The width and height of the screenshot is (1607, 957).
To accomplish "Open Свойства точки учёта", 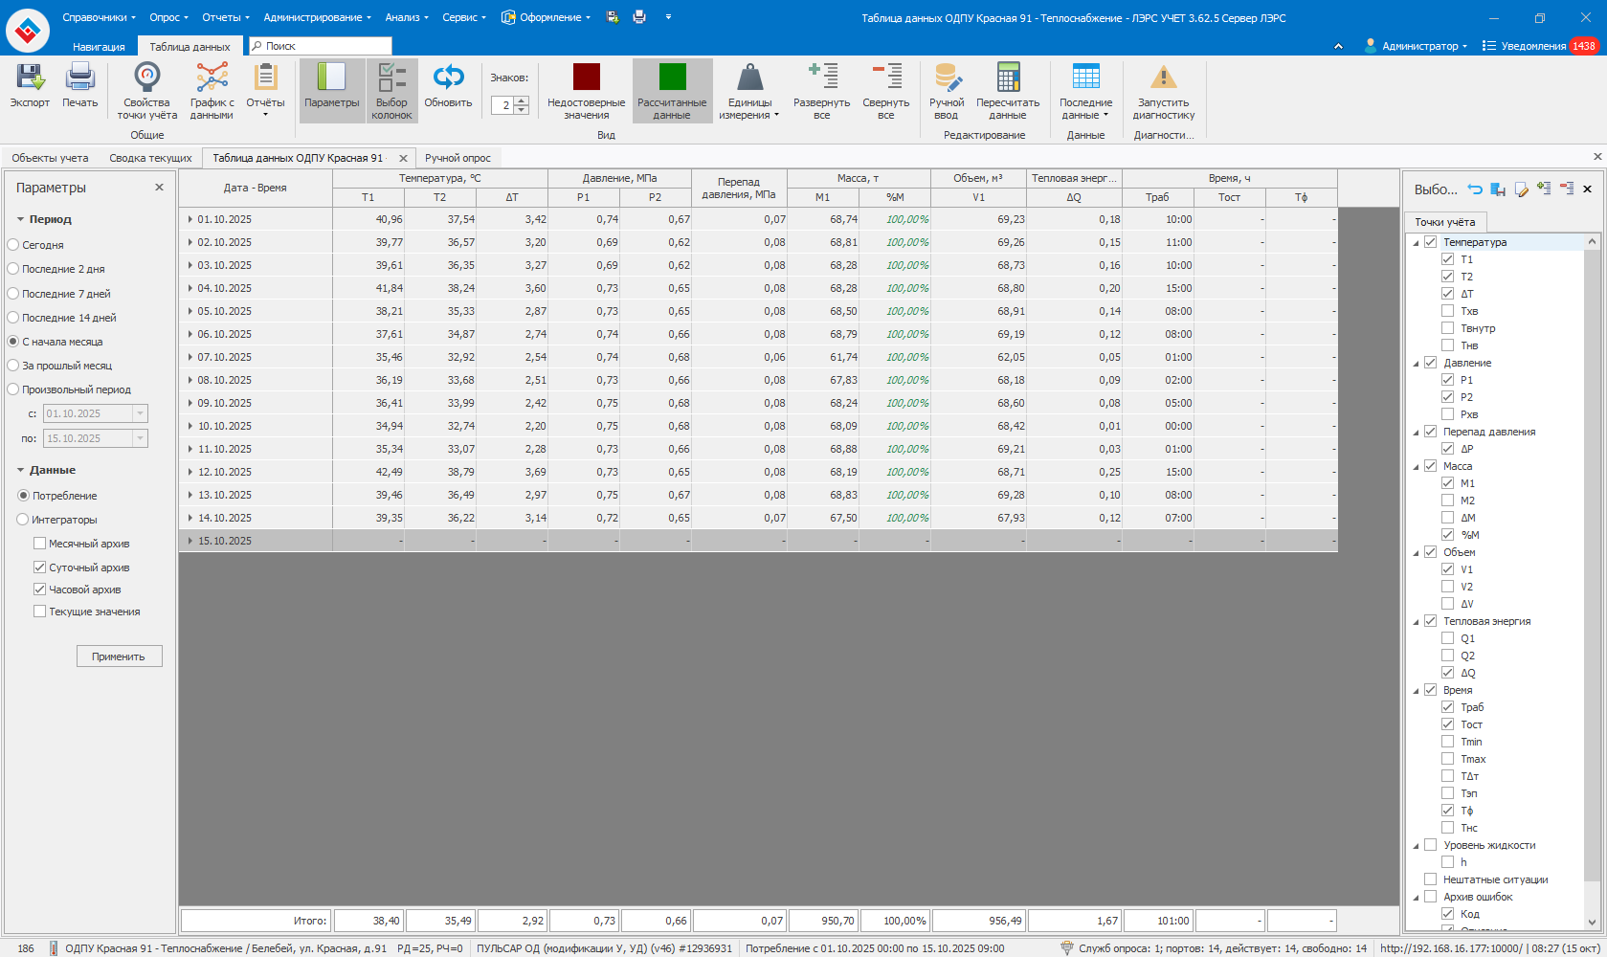I will tap(146, 78).
